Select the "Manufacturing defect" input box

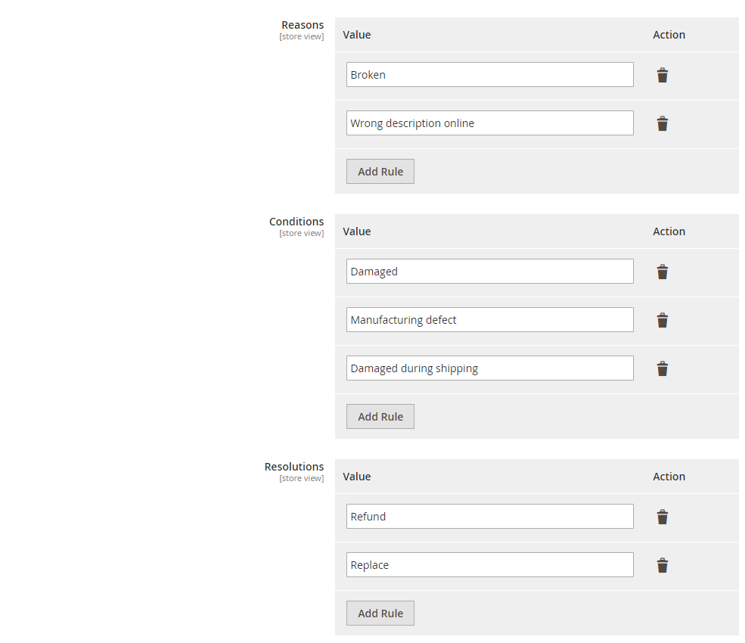pyautogui.click(x=489, y=320)
